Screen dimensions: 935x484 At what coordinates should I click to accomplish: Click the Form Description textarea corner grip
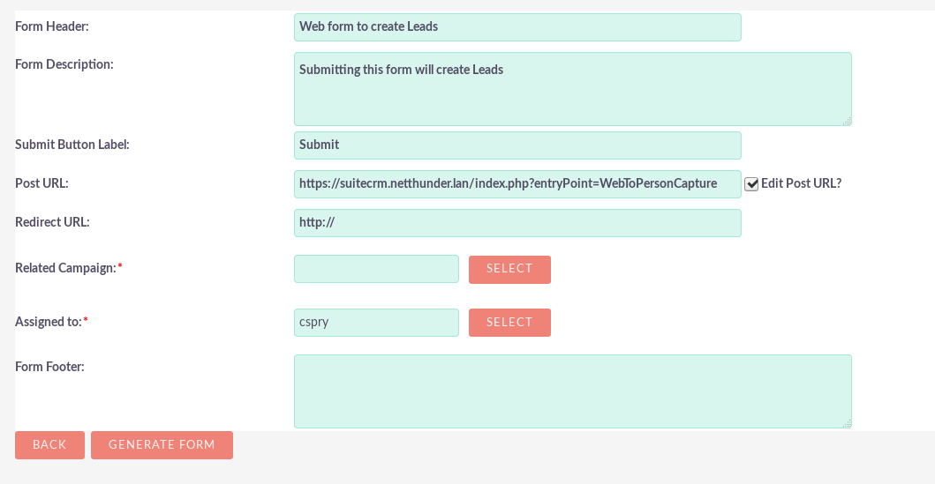pyautogui.click(x=847, y=121)
